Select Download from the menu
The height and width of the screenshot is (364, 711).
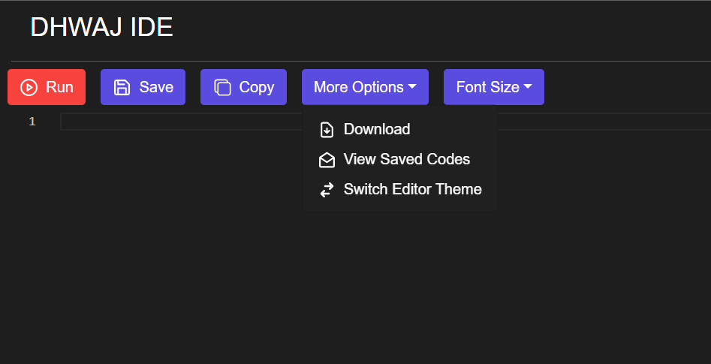tap(399, 129)
